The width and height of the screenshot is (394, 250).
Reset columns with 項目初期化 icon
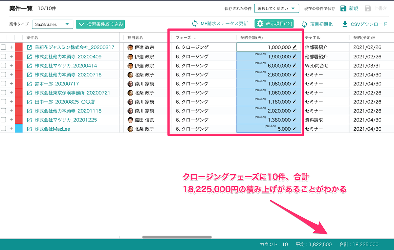[x=304, y=24]
